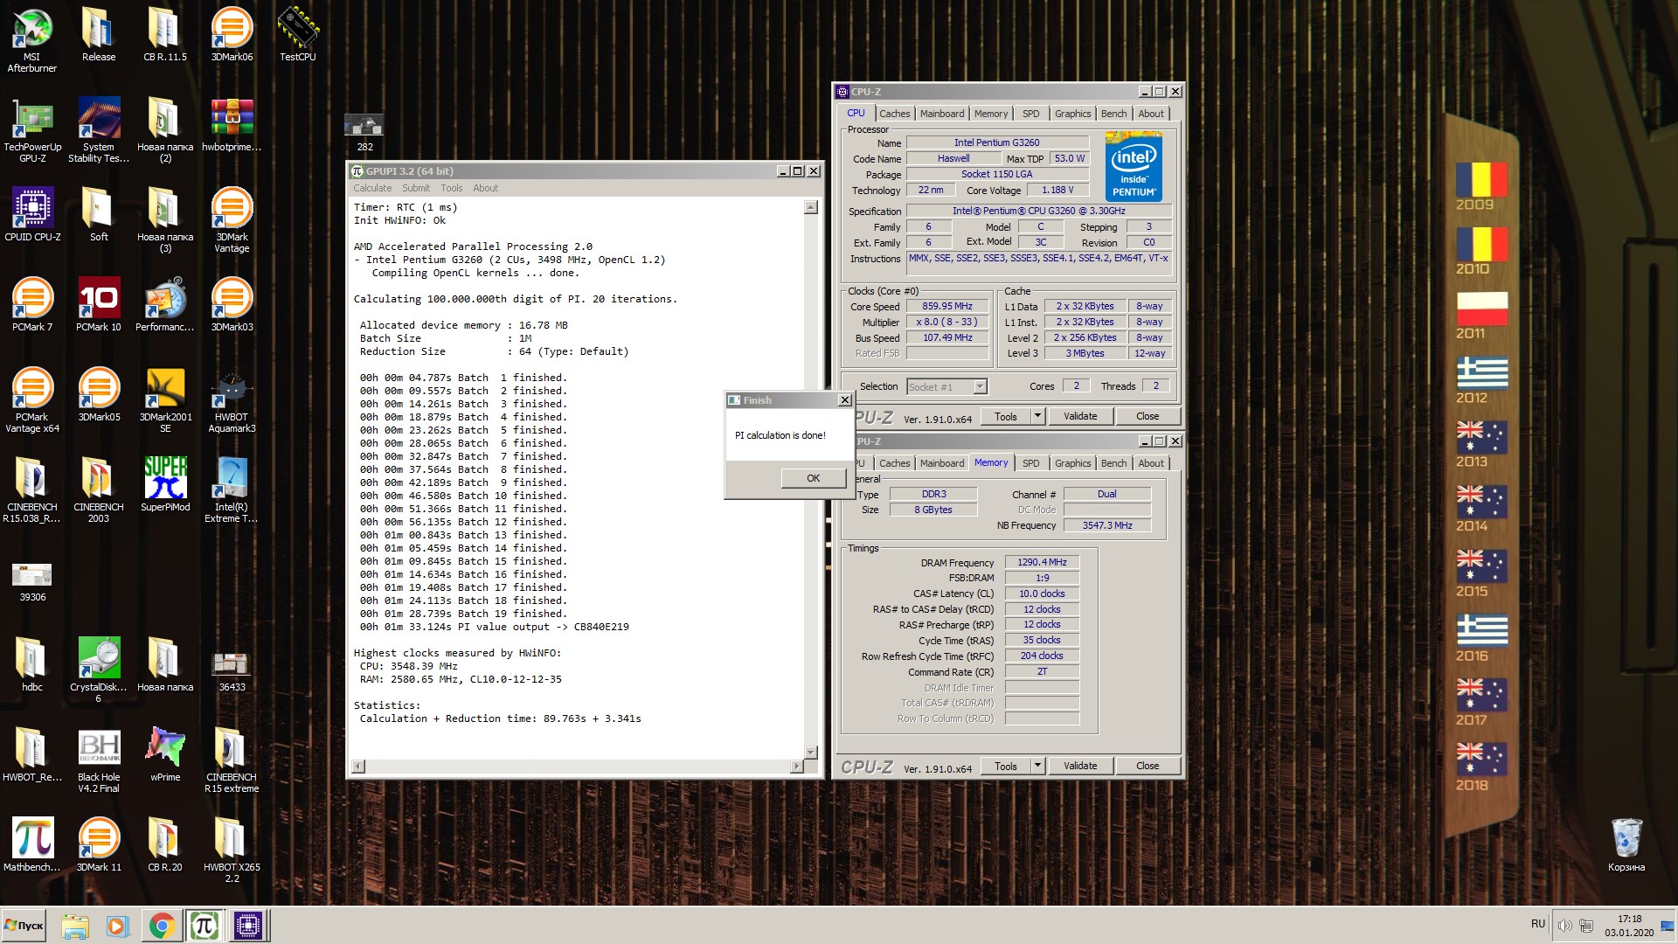Click GPUPI horizontal scrollbar right arrow
This screenshot has width=1678, height=944.
point(796,767)
